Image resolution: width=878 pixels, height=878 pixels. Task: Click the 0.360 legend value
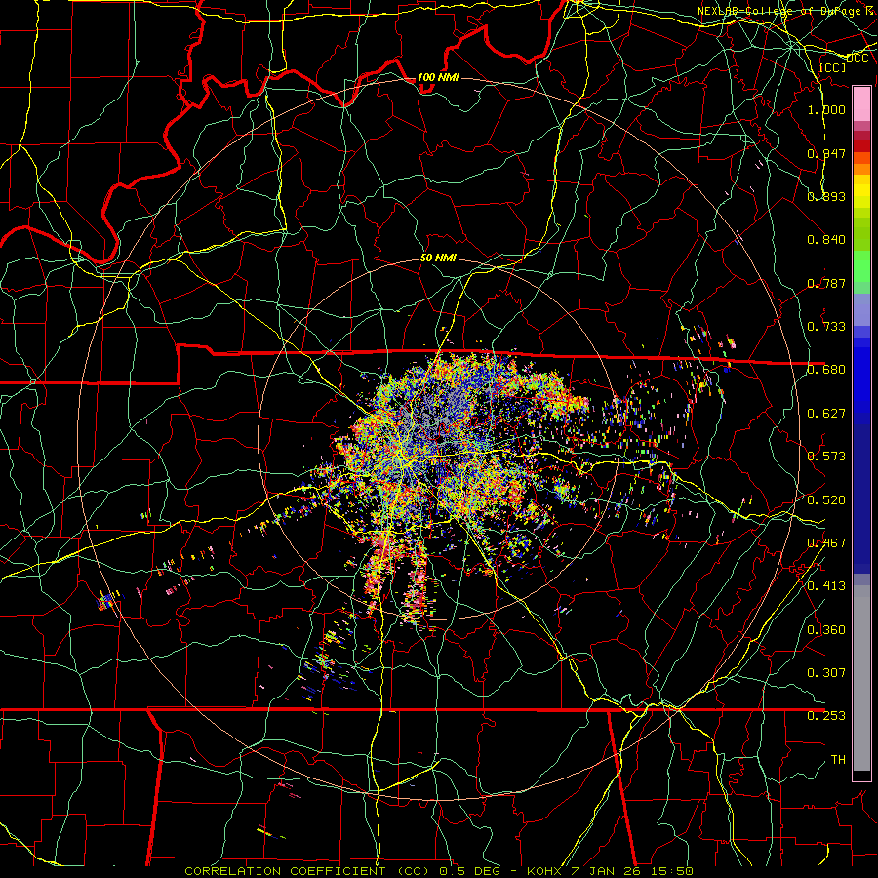826,629
